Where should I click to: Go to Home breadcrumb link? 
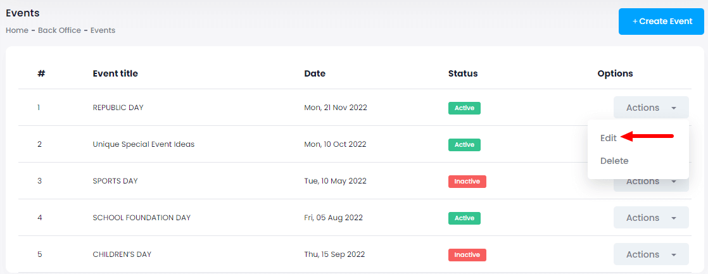click(x=16, y=30)
